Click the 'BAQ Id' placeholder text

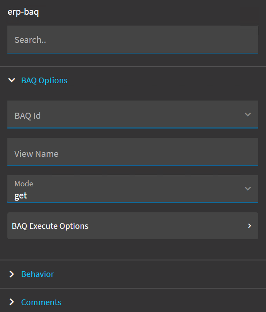click(x=27, y=116)
